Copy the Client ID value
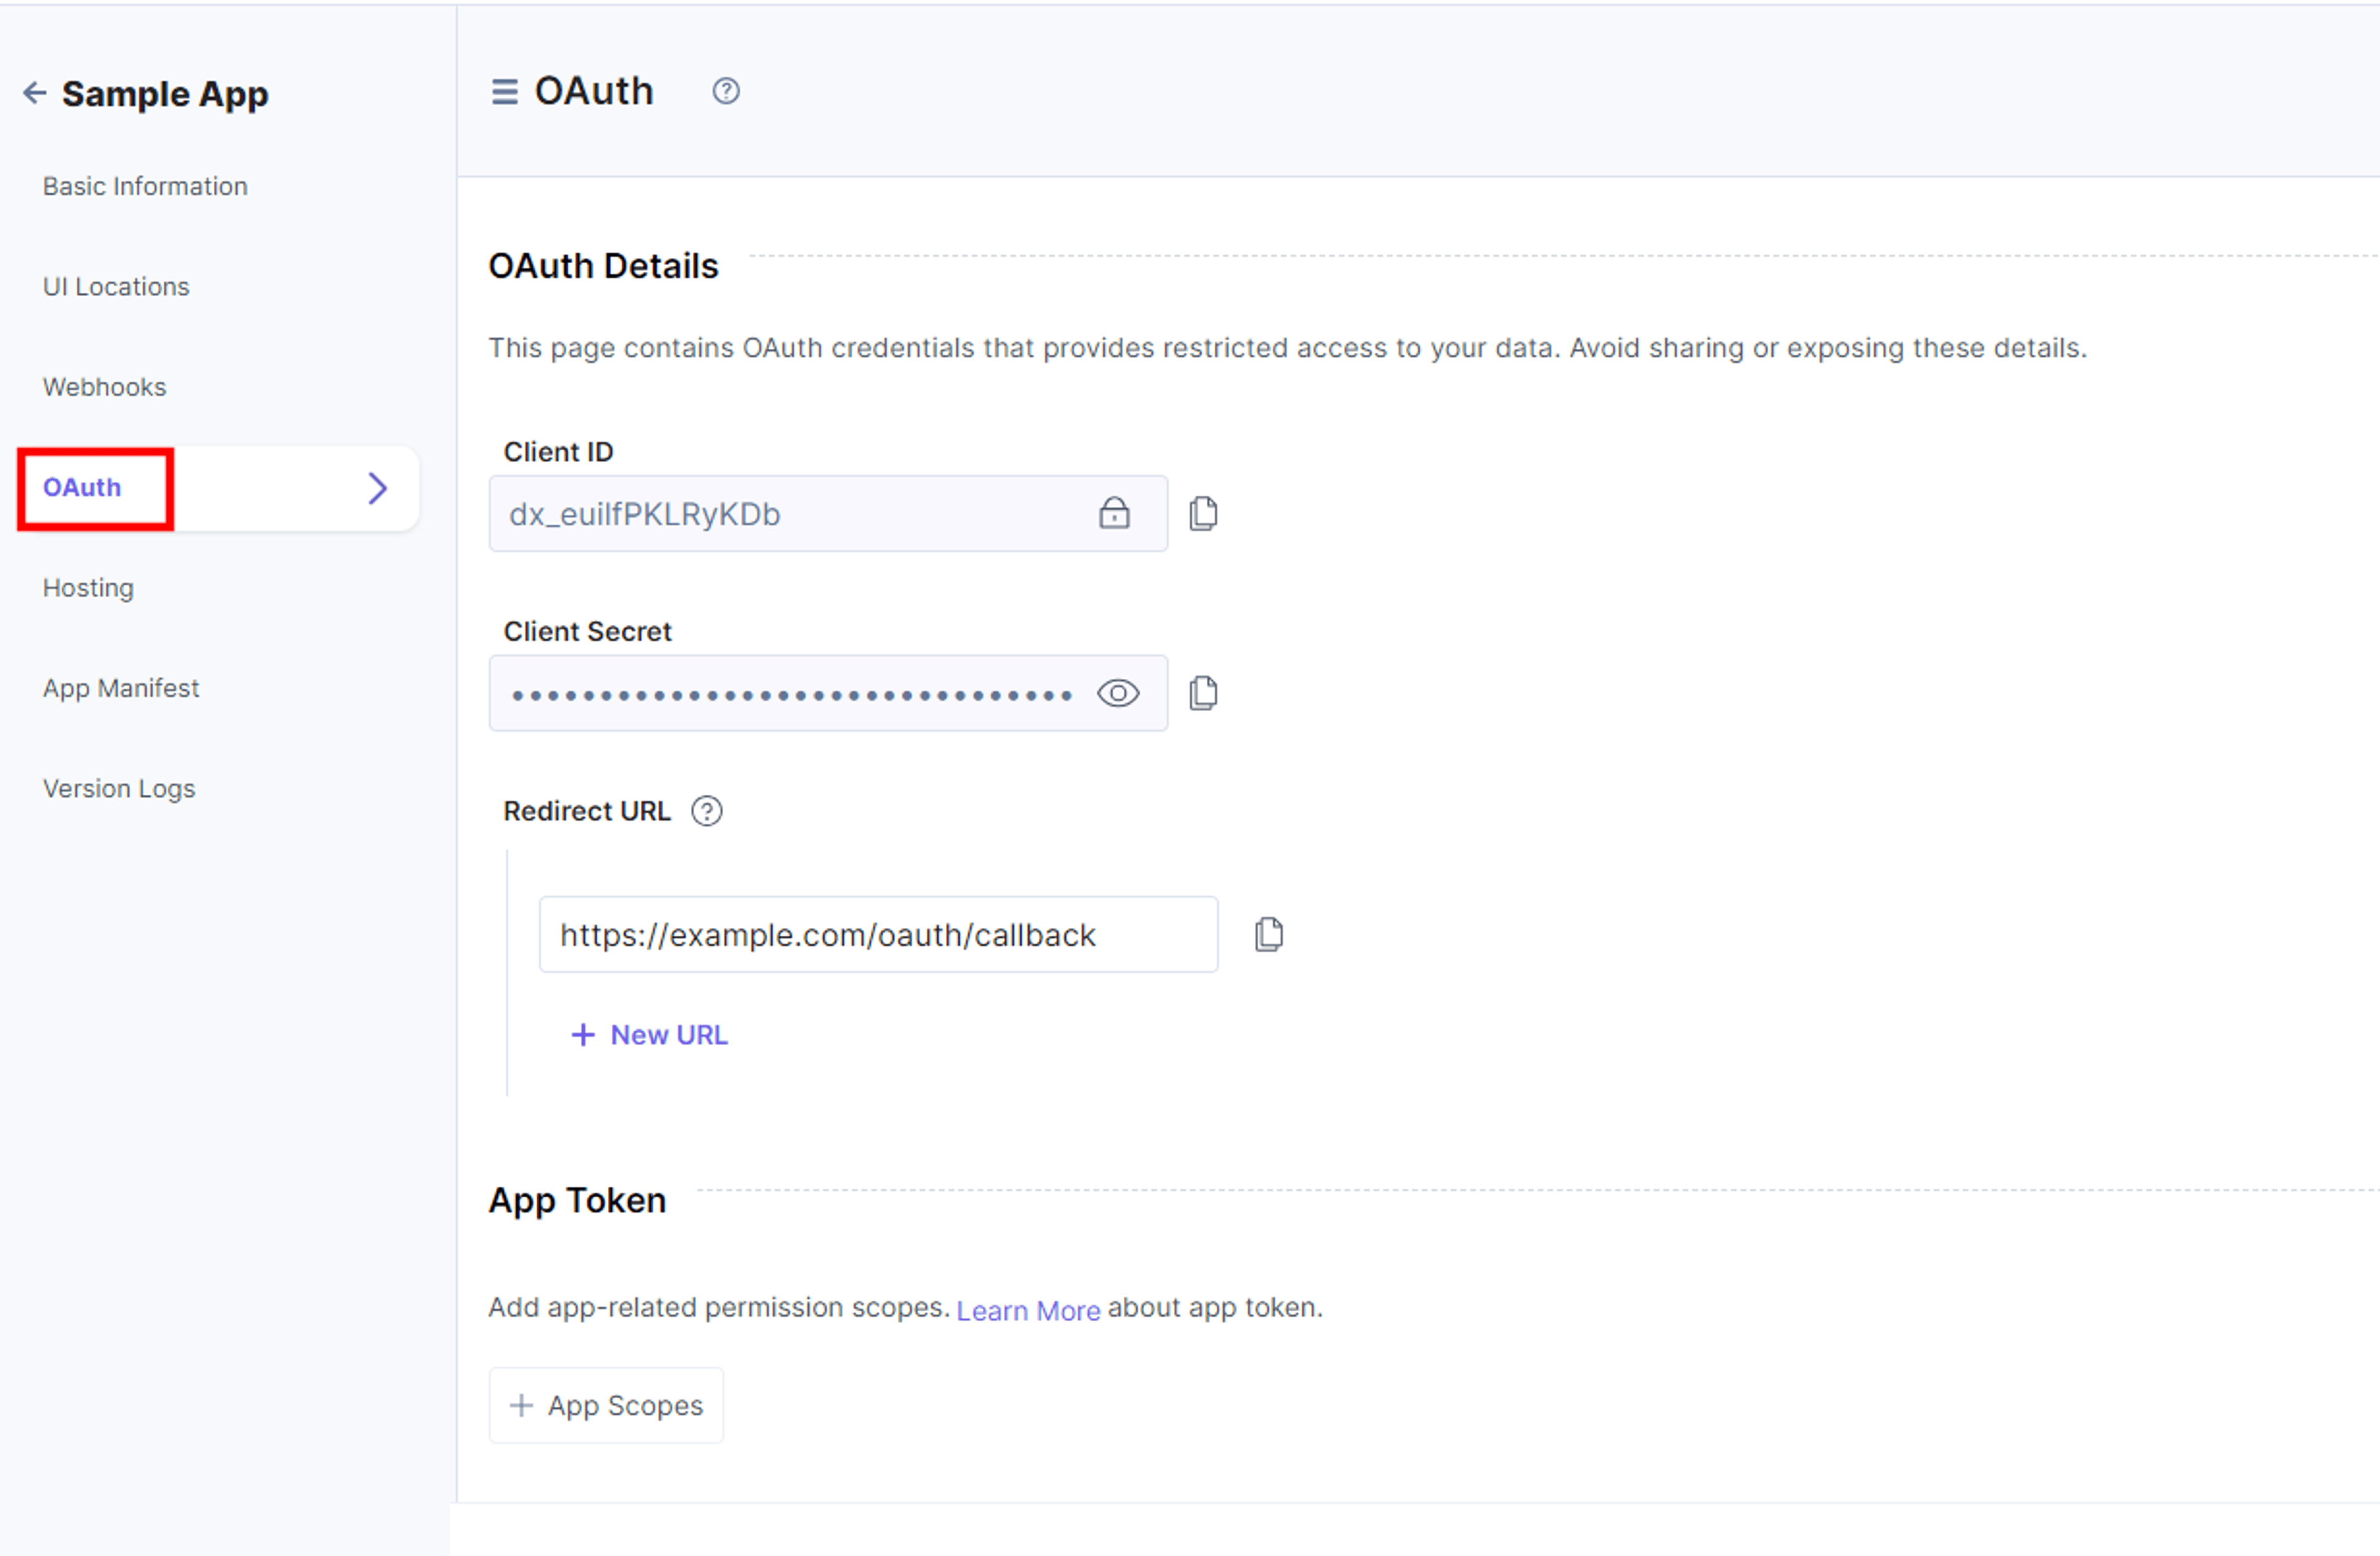Screen dimensions: 2380x1556 point(1203,514)
